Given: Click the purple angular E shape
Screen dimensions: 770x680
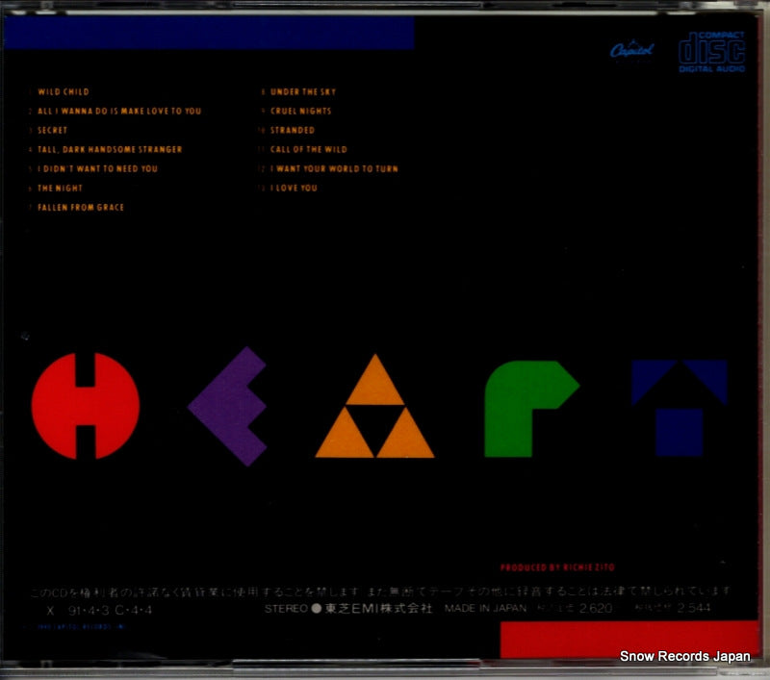Looking at the screenshot, I should 229,406.
